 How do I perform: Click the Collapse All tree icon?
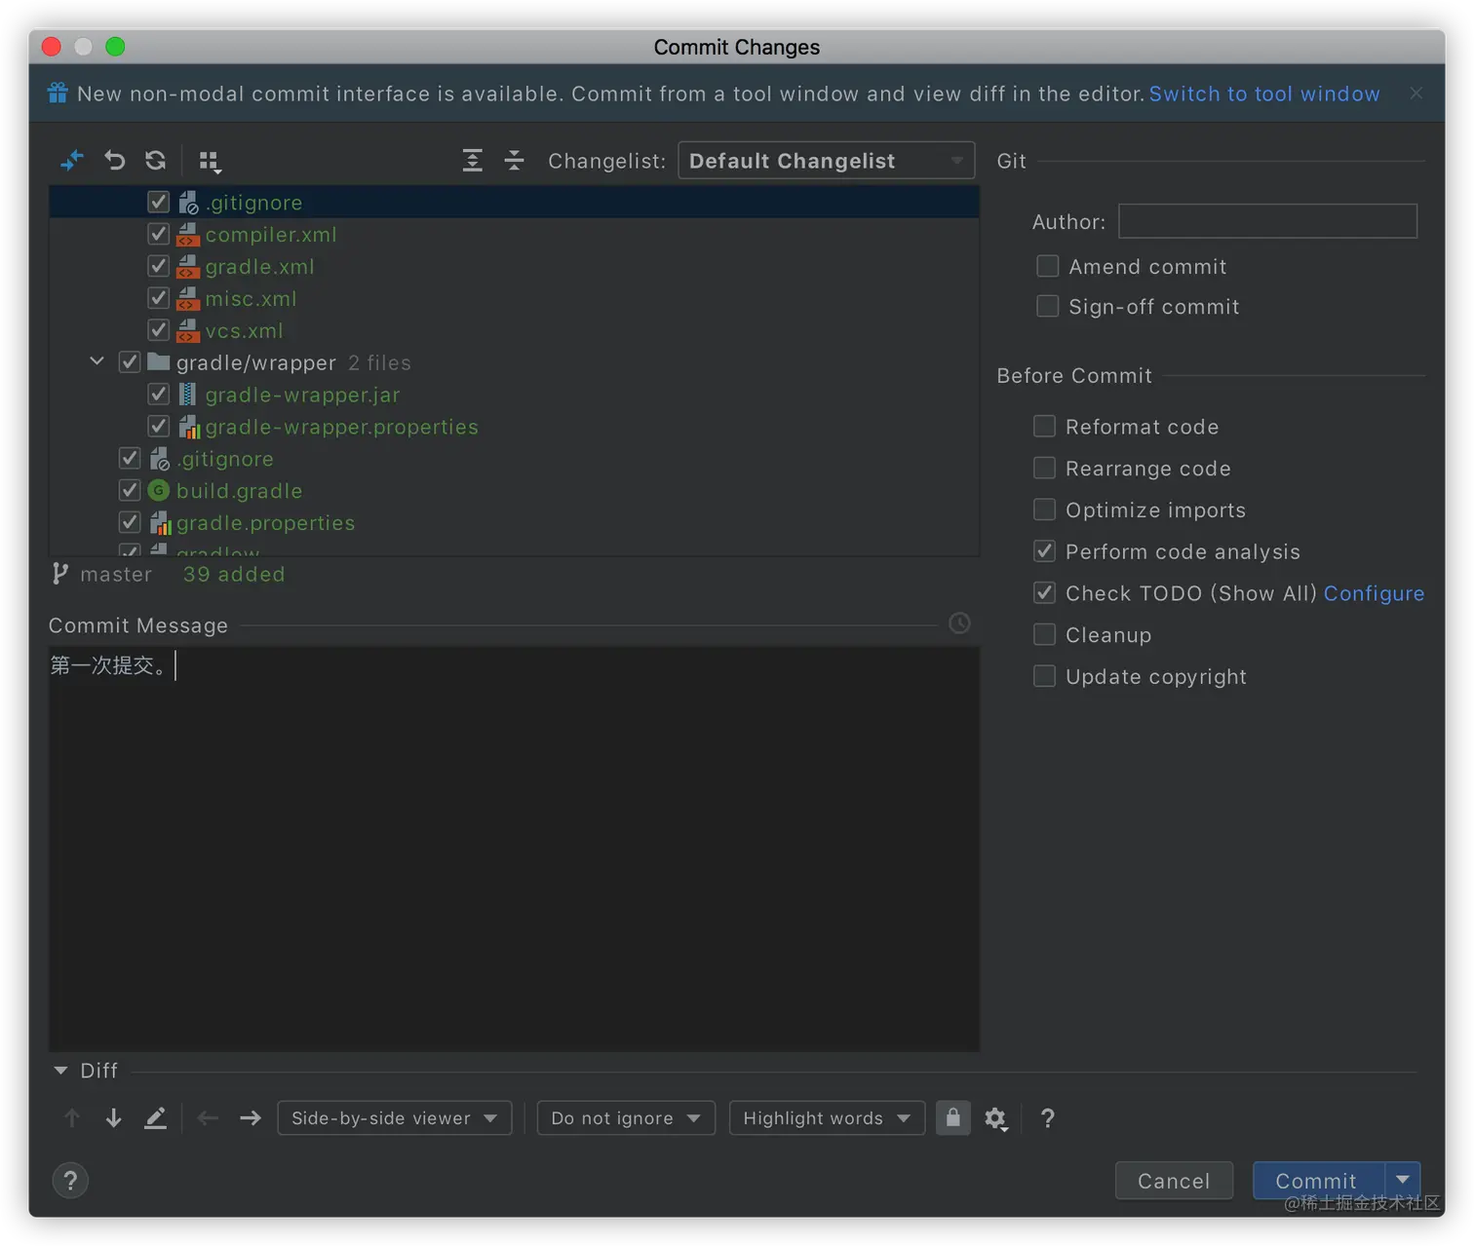coord(515,160)
